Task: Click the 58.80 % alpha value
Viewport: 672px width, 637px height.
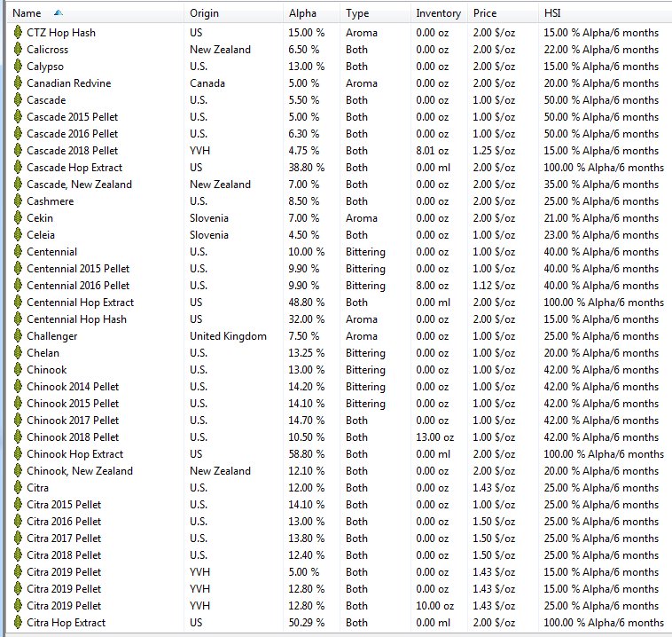Action: [306, 454]
